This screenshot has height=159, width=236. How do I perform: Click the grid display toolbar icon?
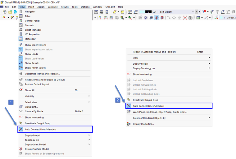coord(140,18)
